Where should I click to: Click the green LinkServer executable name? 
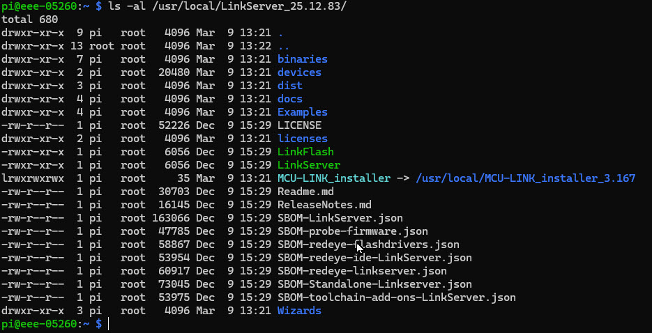point(308,165)
